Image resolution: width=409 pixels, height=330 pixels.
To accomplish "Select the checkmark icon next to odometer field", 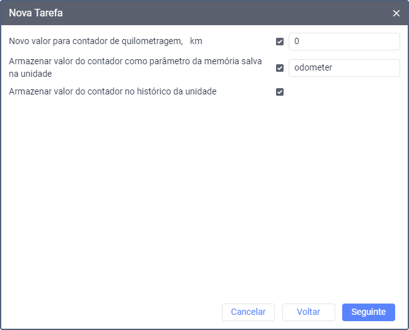I will pyautogui.click(x=280, y=68).
